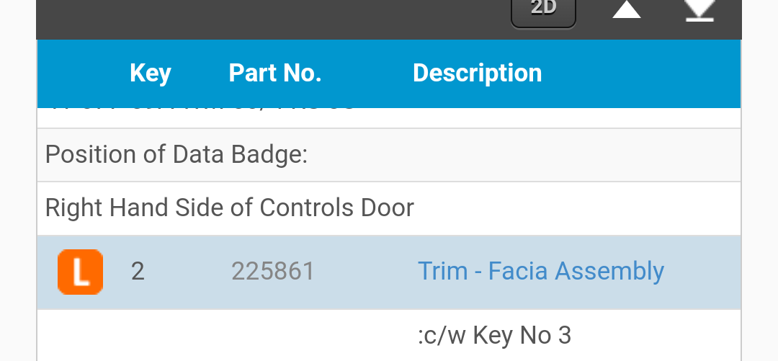Click the Part No. column header
778x361 pixels.
tap(274, 73)
